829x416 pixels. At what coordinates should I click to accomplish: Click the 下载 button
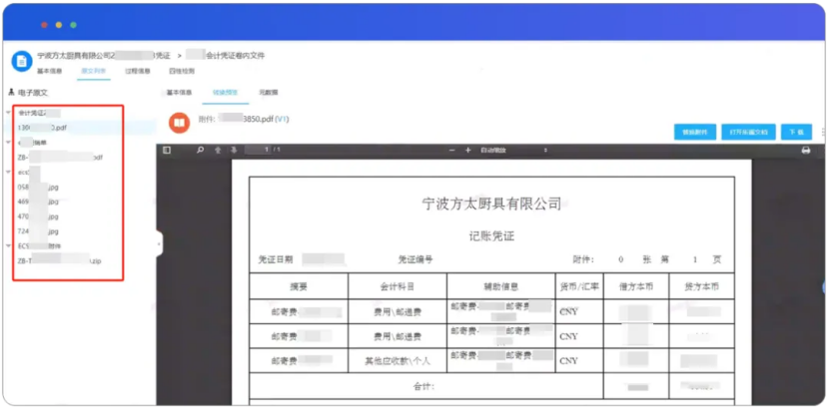(x=796, y=132)
